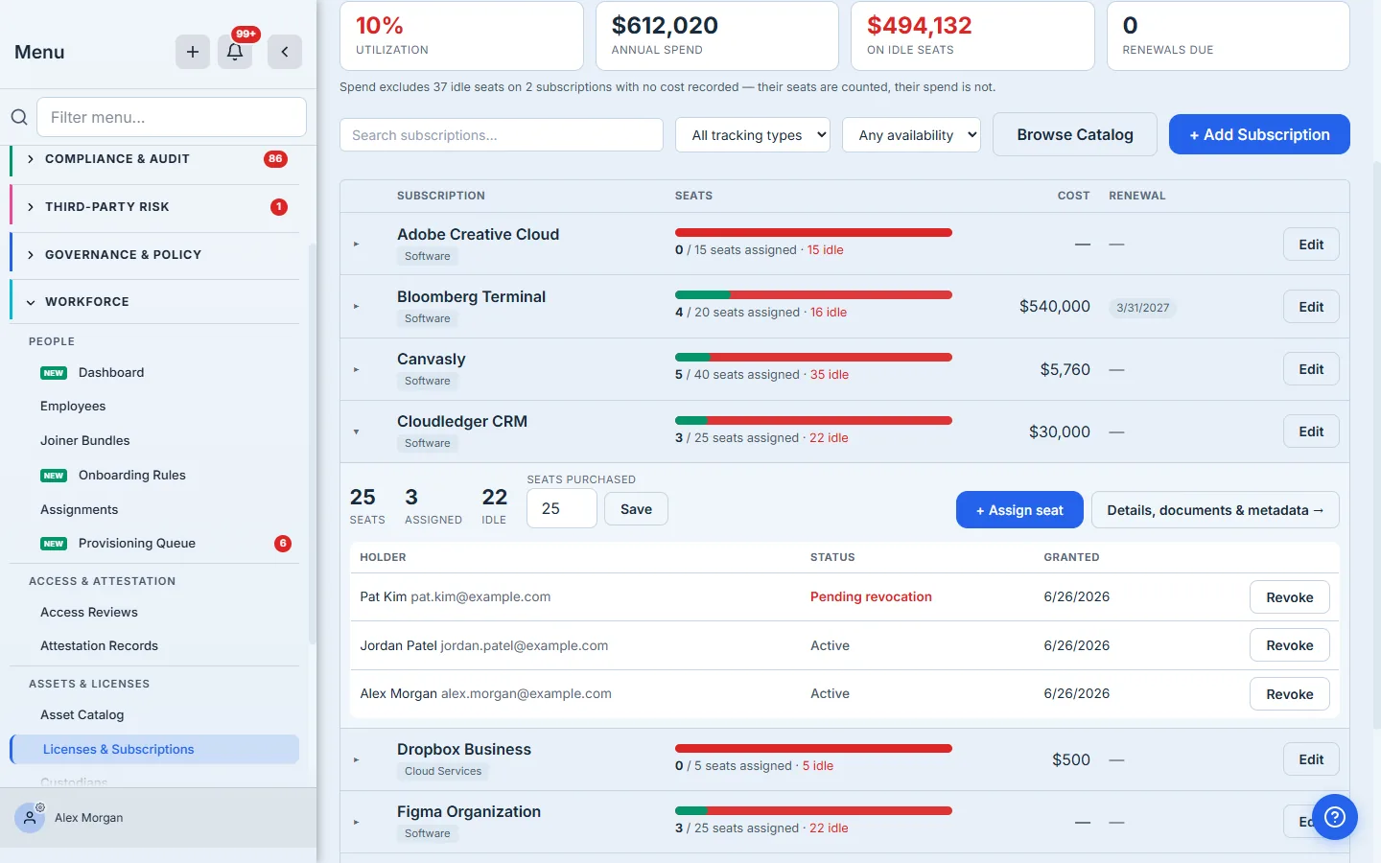Click Add Subscription button

click(x=1259, y=135)
